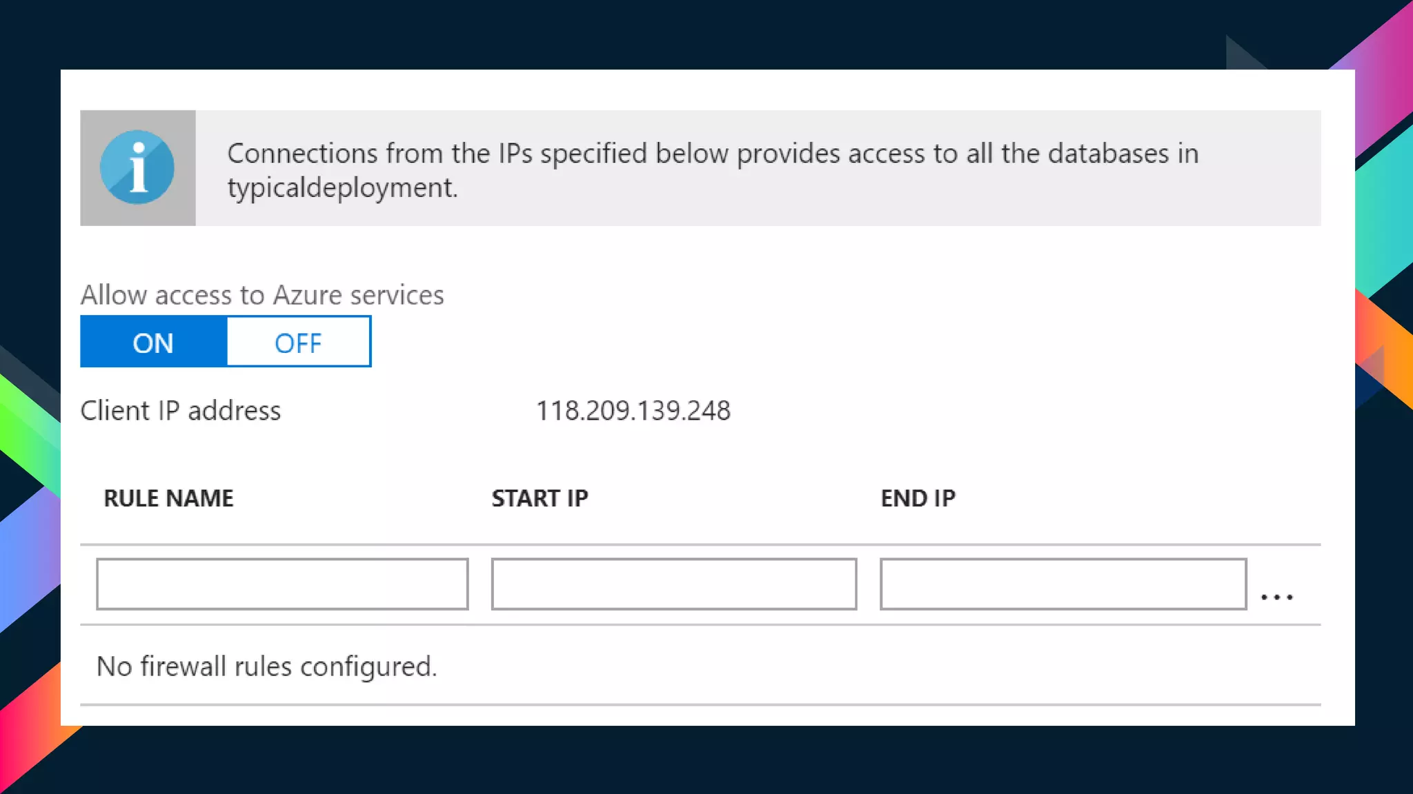Focus the End IP input box
Screen dimensions: 1413x794
tap(1063, 584)
